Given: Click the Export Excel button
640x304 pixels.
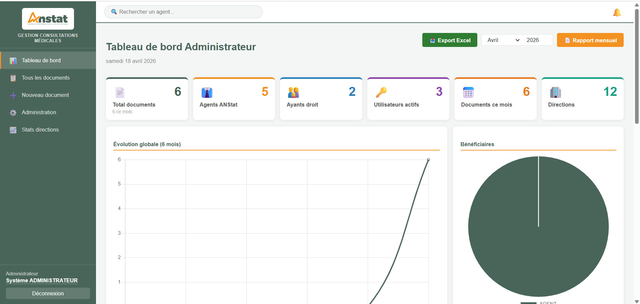Looking at the screenshot, I should pos(450,40).
